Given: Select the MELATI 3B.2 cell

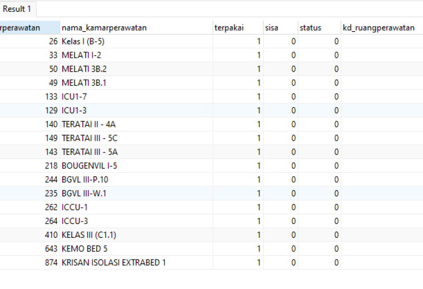Looking at the screenshot, I should point(136,69).
